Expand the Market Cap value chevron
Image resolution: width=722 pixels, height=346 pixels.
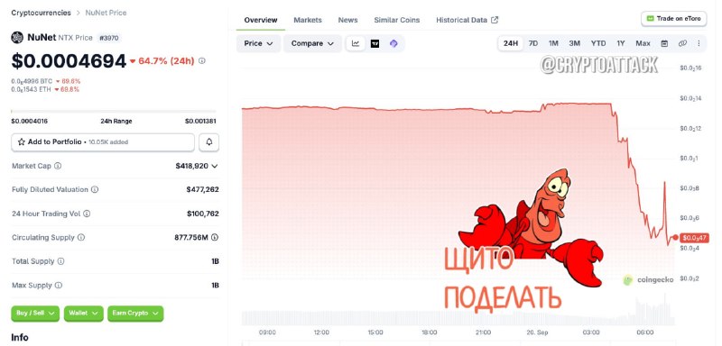(x=215, y=166)
